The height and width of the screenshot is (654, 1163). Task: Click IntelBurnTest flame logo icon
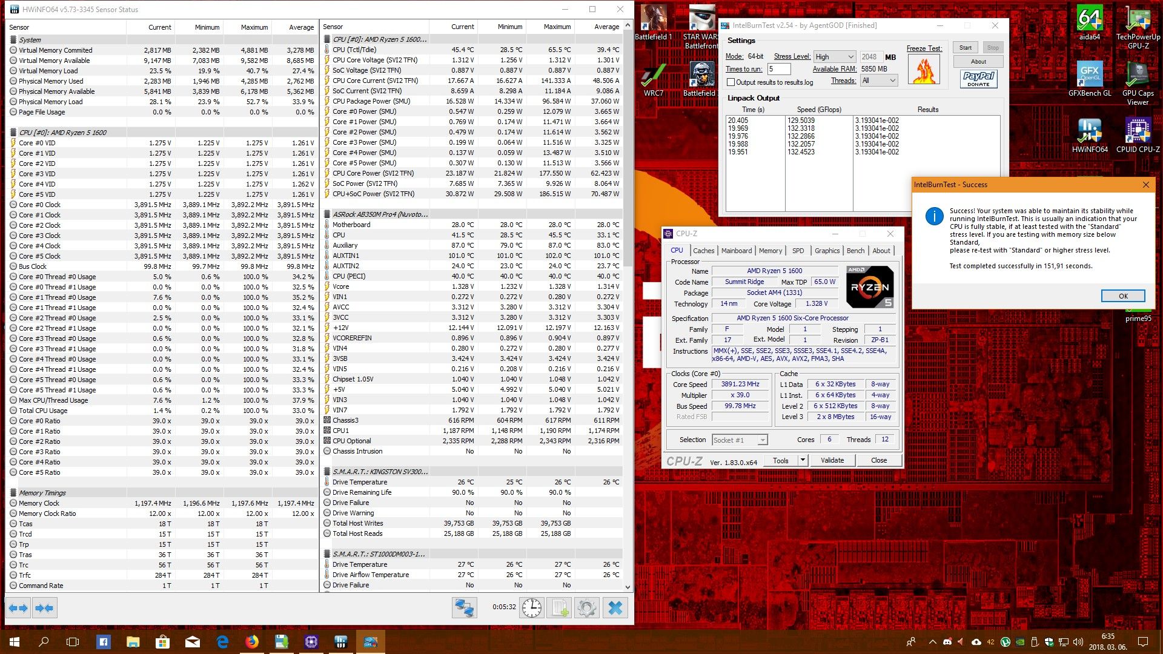tap(924, 70)
